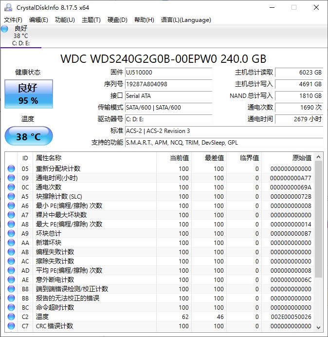Click status orb for 05 重新分配块计数

[x=11, y=168]
